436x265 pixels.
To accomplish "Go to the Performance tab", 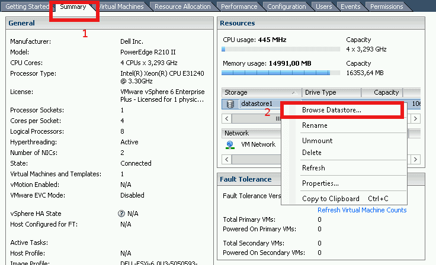I will tap(239, 7).
